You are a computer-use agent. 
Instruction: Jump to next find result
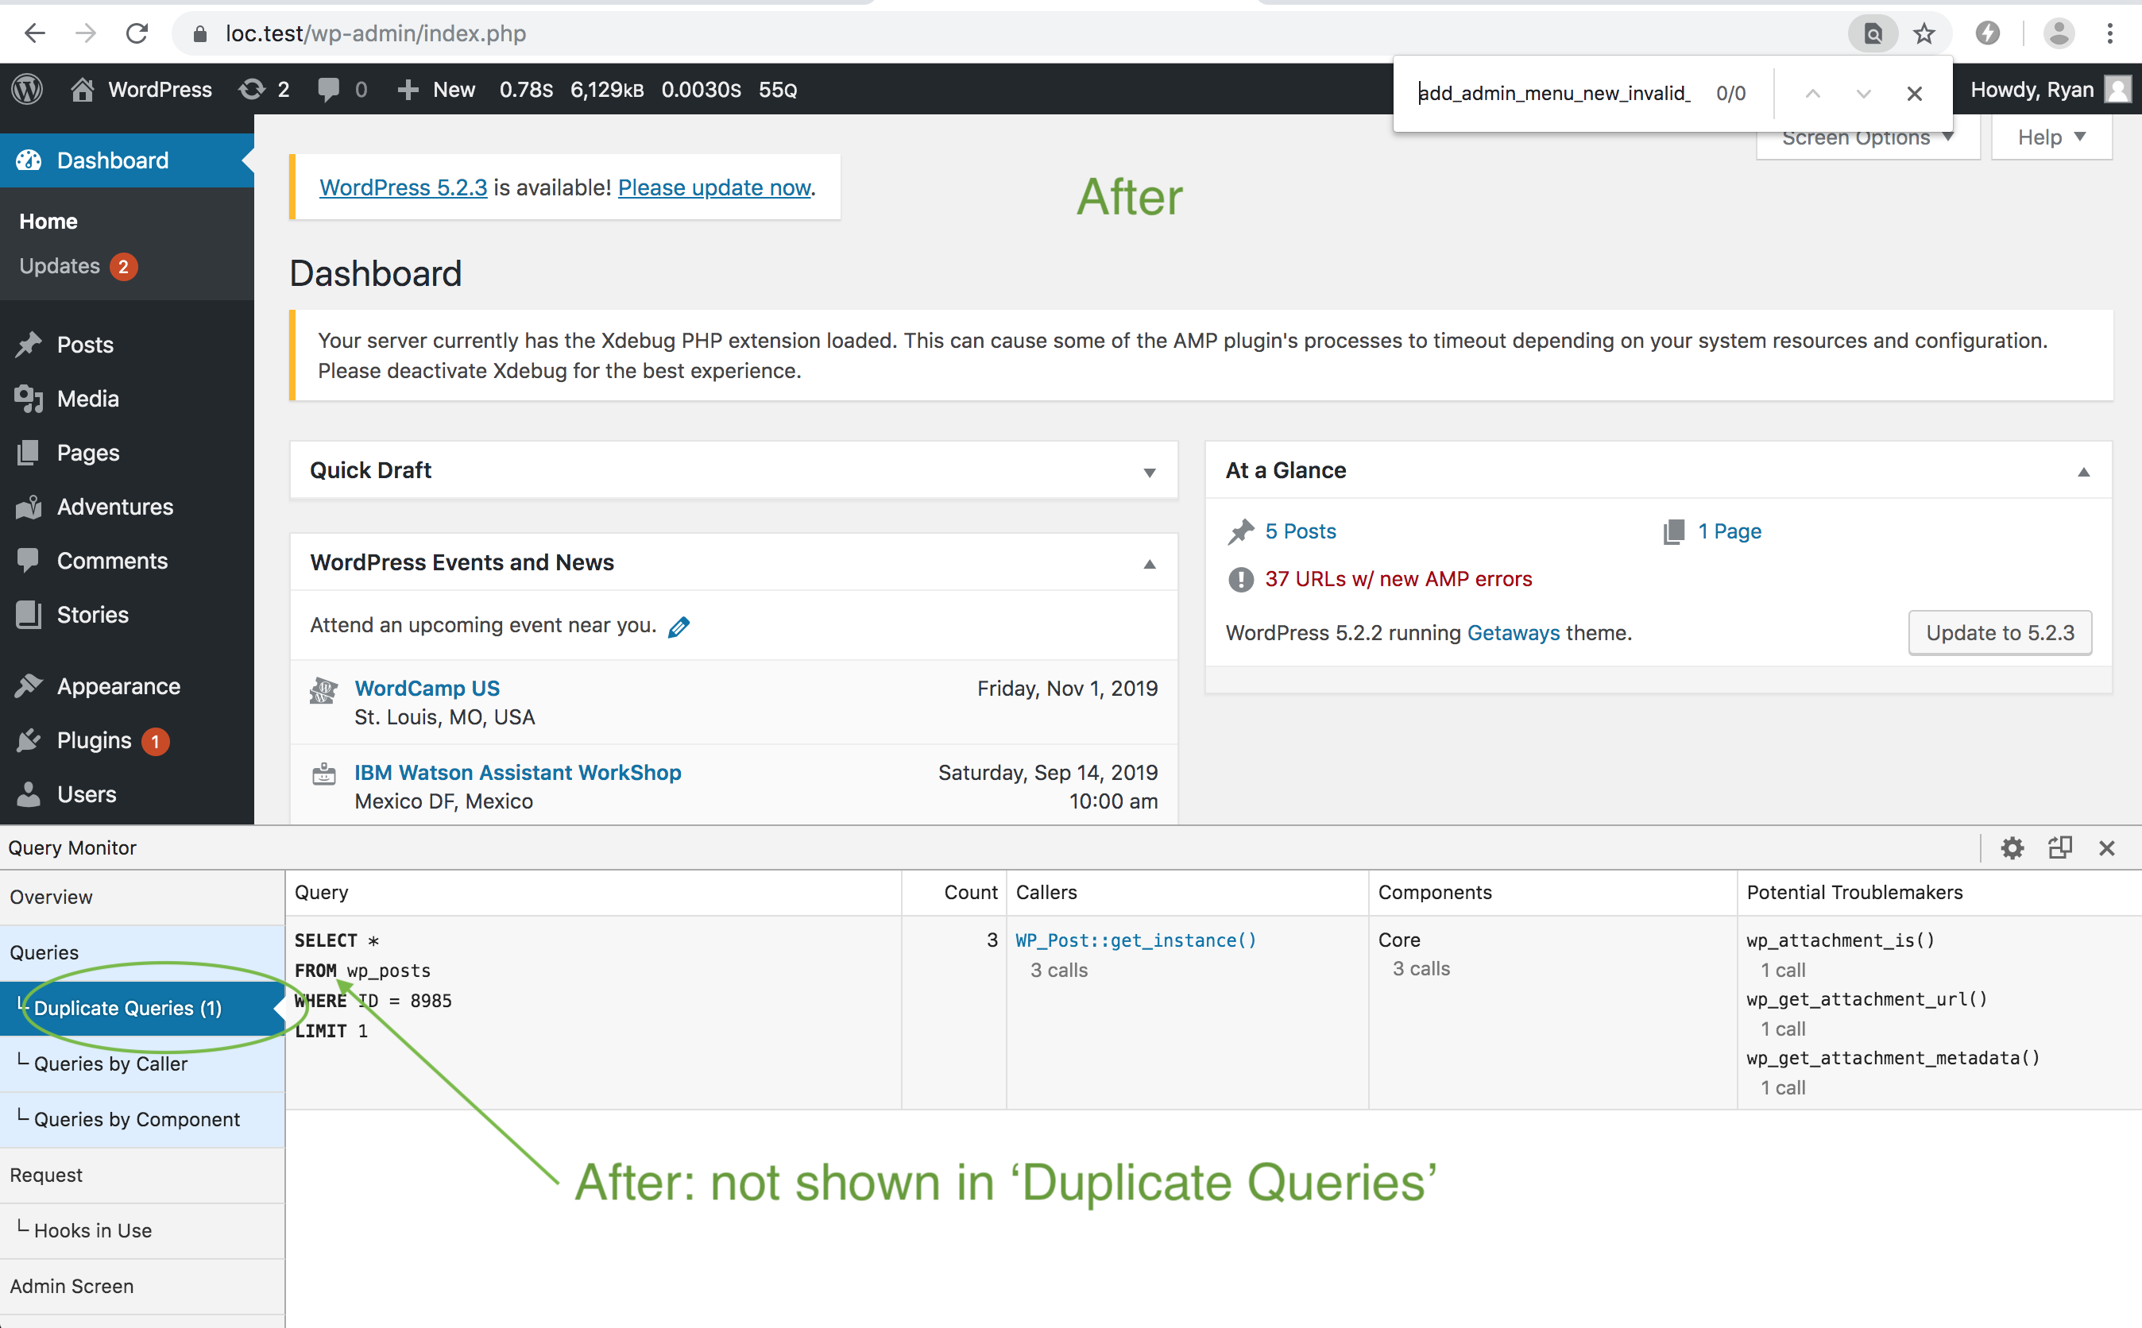tap(1863, 93)
